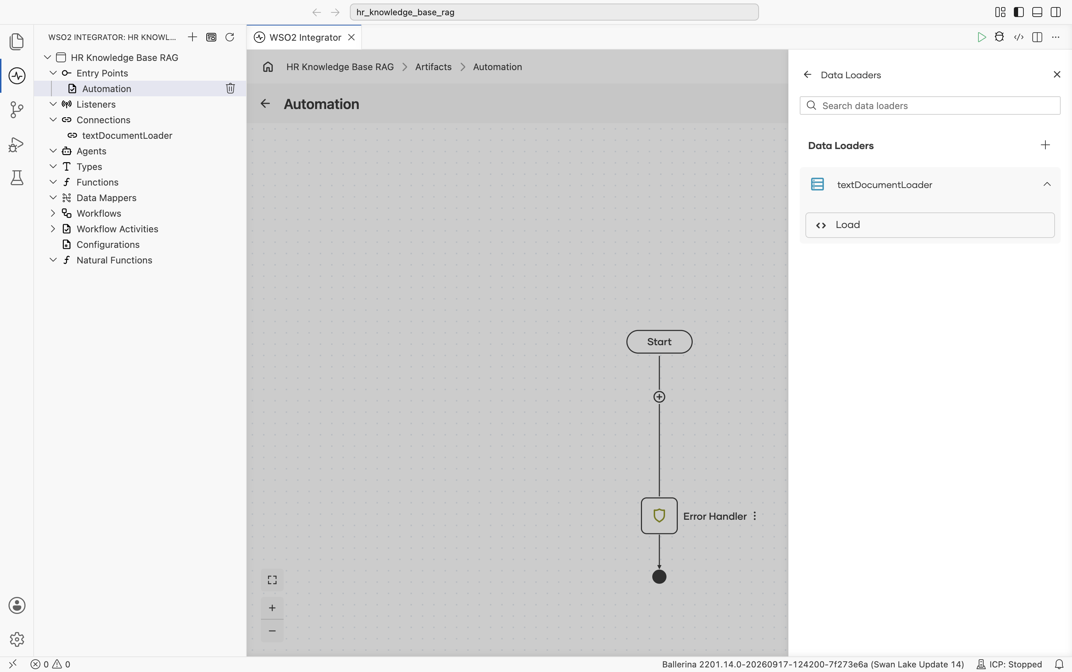Go back from Data Loaders panel
The height and width of the screenshot is (672, 1072).
[x=807, y=75]
